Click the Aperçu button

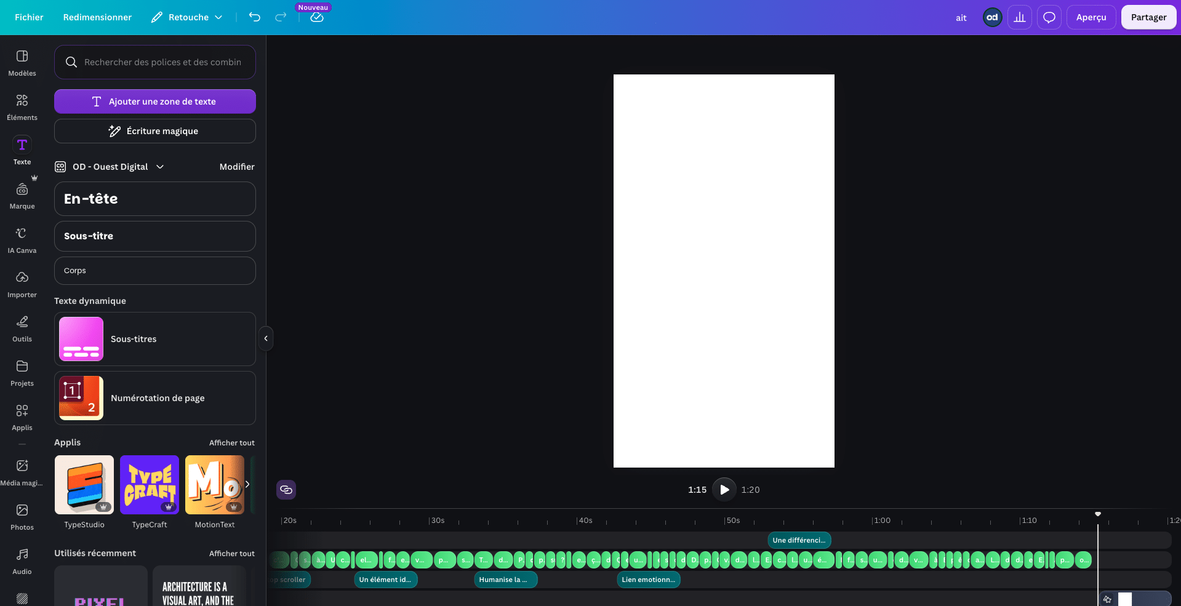[x=1091, y=17]
